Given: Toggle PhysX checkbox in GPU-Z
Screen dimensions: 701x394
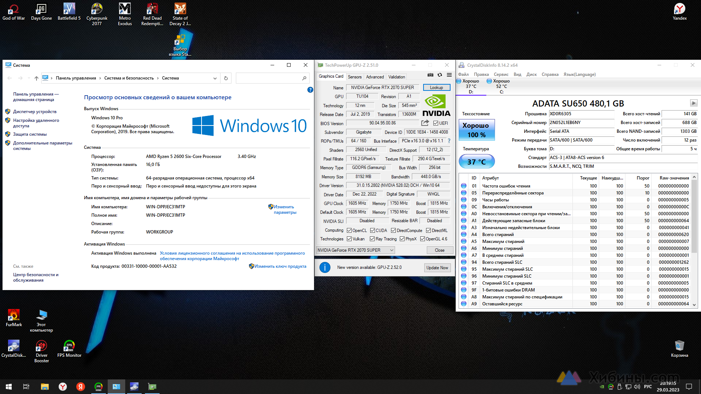Looking at the screenshot, I should point(402,239).
